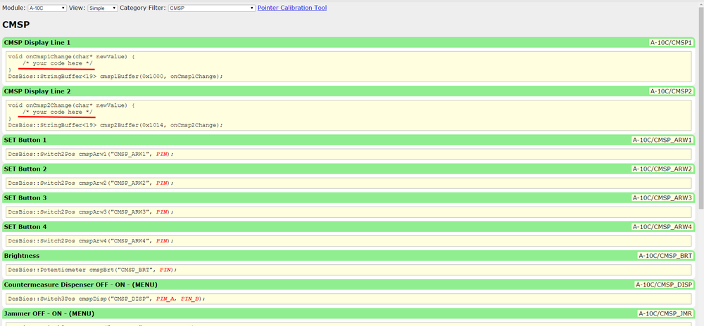This screenshot has width=704, height=326.
Task: Click the cmspArw2 Switch2Pos code line
Action: tap(349, 183)
